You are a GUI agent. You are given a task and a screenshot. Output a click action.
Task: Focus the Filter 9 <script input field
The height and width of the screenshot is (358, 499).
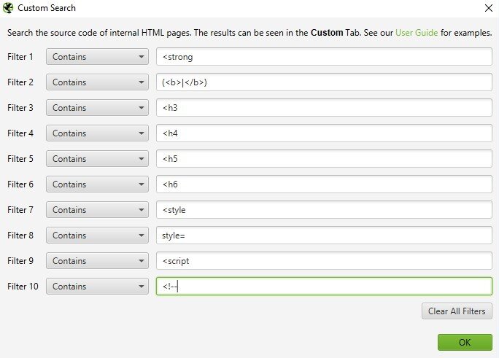tap(324, 261)
